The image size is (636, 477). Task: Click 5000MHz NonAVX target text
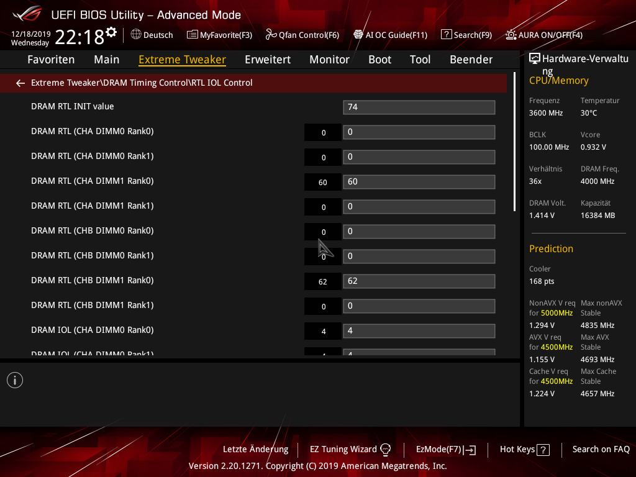(x=557, y=313)
